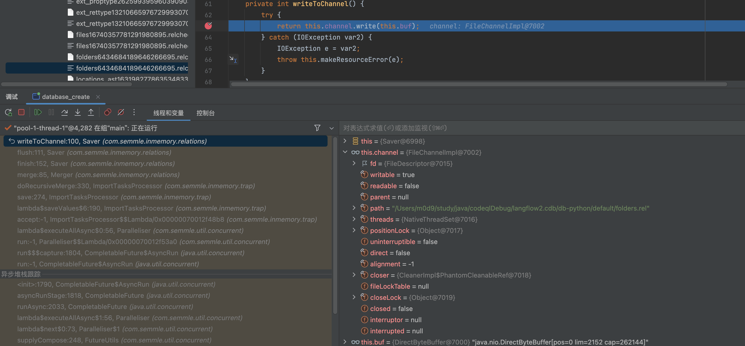745x346 pixels.
Task: Resume program execution
Action: [38, 112]
